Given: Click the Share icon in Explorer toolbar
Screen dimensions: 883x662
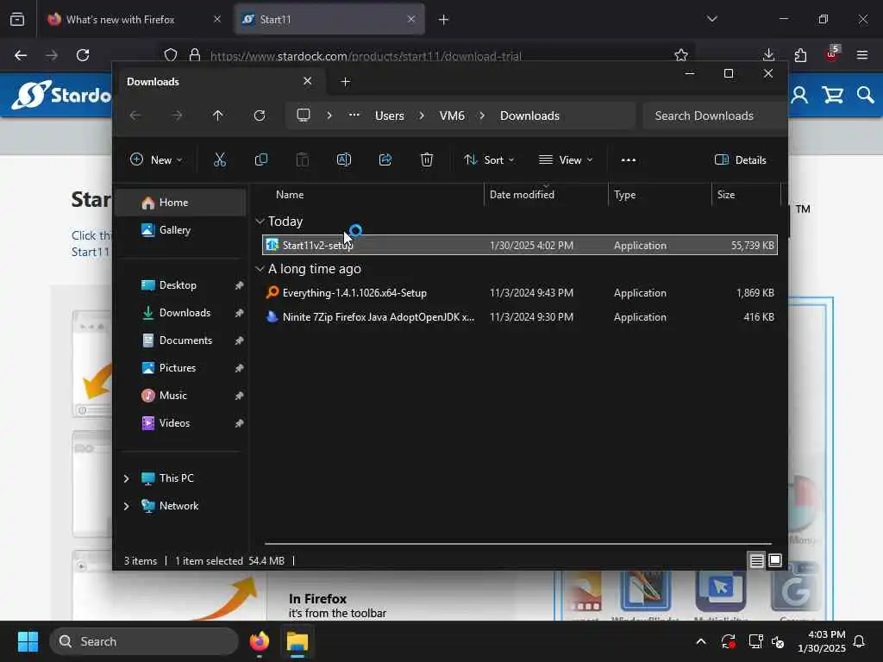Looking at the screenshot, I should click(x=385, y=159).
